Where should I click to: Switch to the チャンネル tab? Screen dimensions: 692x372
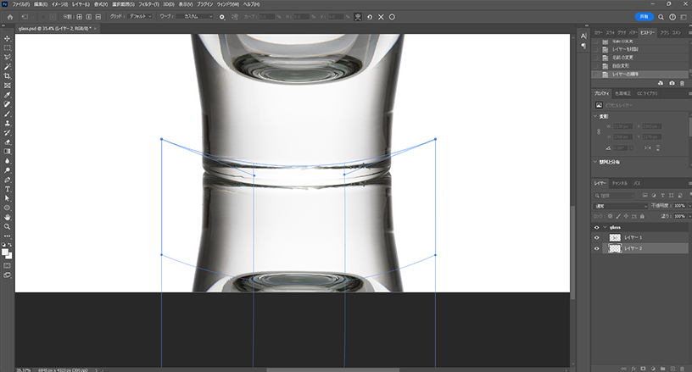tap(620, 183)
